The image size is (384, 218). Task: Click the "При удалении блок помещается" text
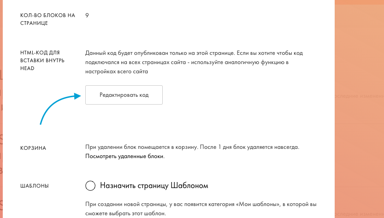click(192, 147)
